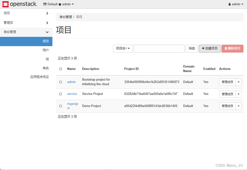The height and width of the screenshot is (170, 247).
Task: Expand the 管理员 sidebar section
Action: [x=26, y=23]
